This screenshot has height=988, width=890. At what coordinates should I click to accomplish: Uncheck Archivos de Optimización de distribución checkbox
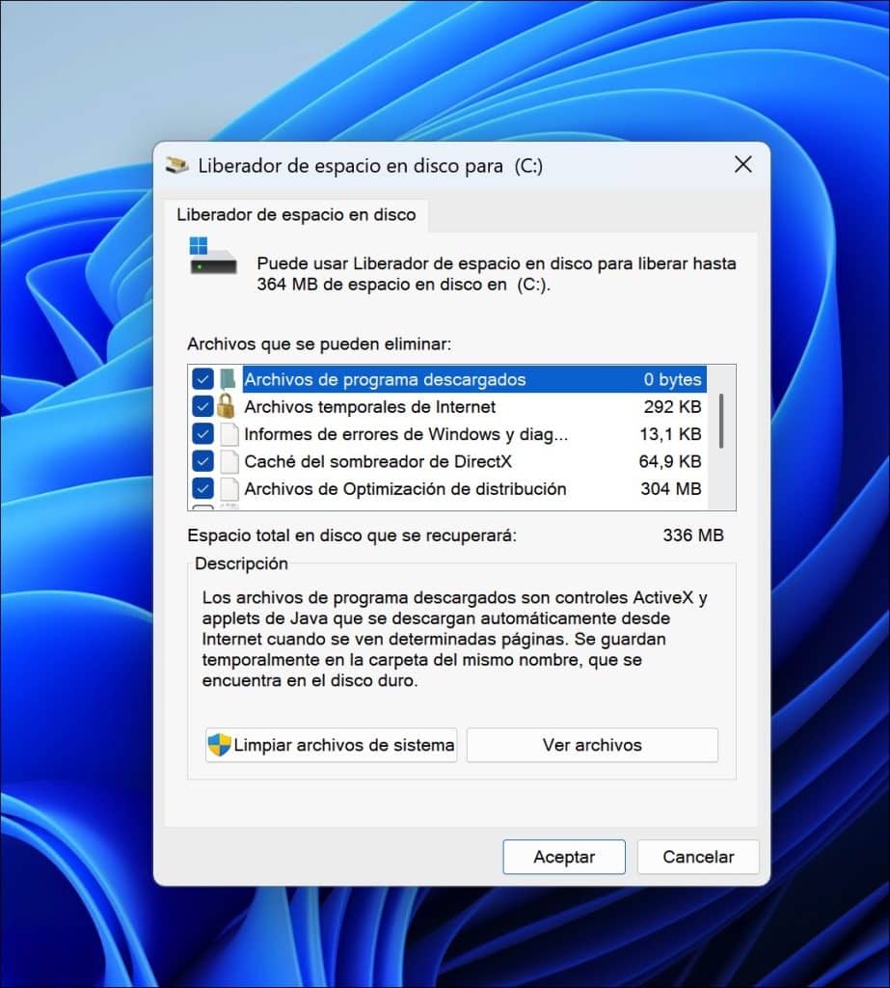pos(202,488)
